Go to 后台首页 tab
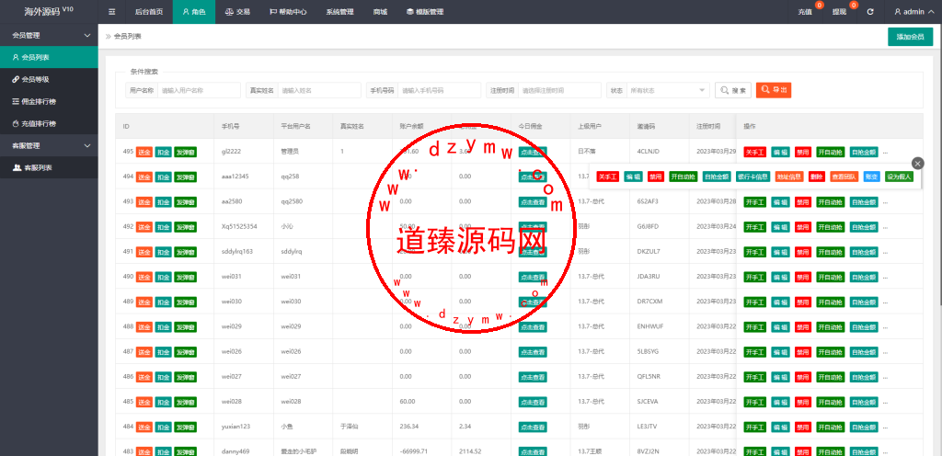 148,11
